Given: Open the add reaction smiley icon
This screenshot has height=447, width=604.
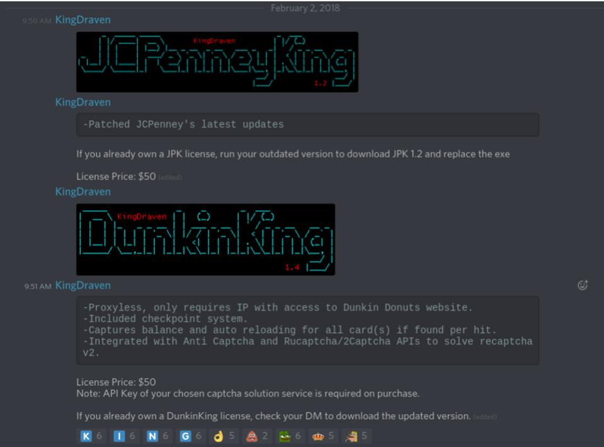Looking at the screenshot, I should (583, 285).
